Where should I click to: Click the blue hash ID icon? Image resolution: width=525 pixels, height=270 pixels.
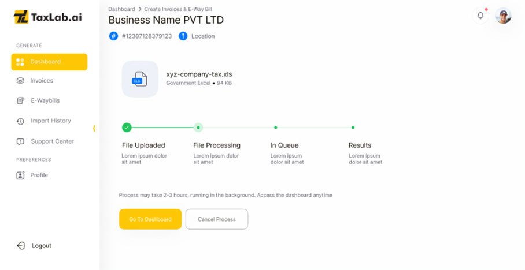click(113, 36)
